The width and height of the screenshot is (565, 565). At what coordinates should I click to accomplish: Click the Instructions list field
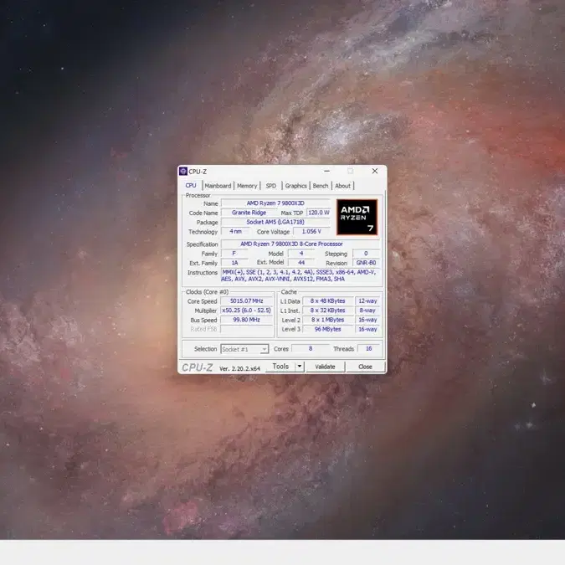click(x=300, y=275)
